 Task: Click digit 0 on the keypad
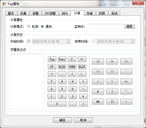click(x=57, y=104)
